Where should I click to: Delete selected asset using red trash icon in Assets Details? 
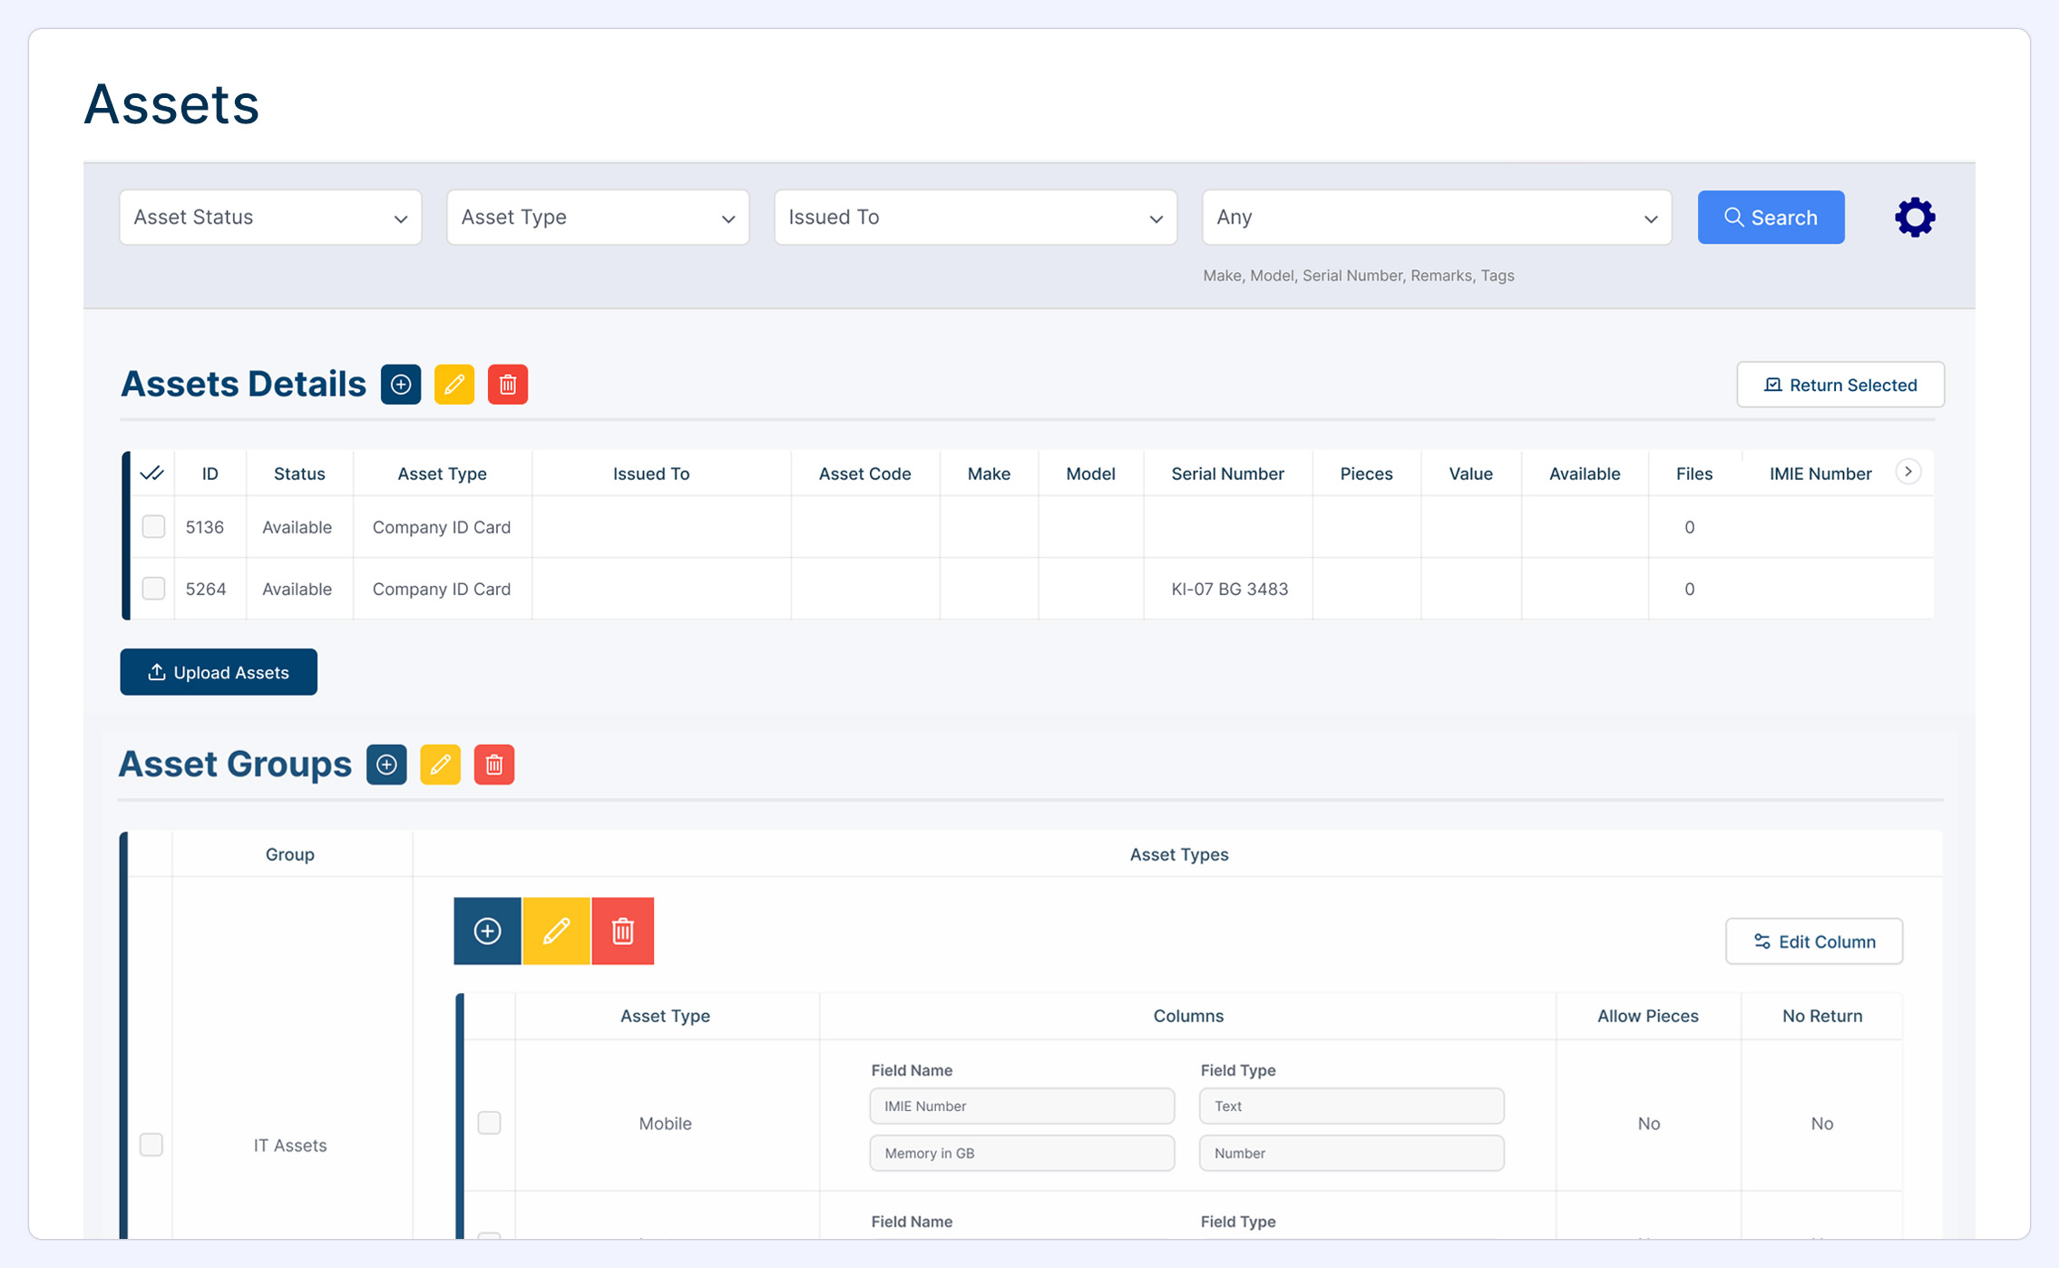pyautogui.click(x=508, y=385)
